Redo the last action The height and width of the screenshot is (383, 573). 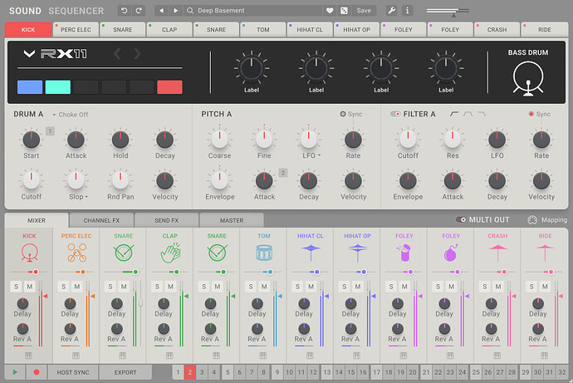(x=139, y=11)
